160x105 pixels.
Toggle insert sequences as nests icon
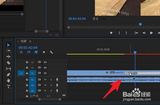click(21, 52)
